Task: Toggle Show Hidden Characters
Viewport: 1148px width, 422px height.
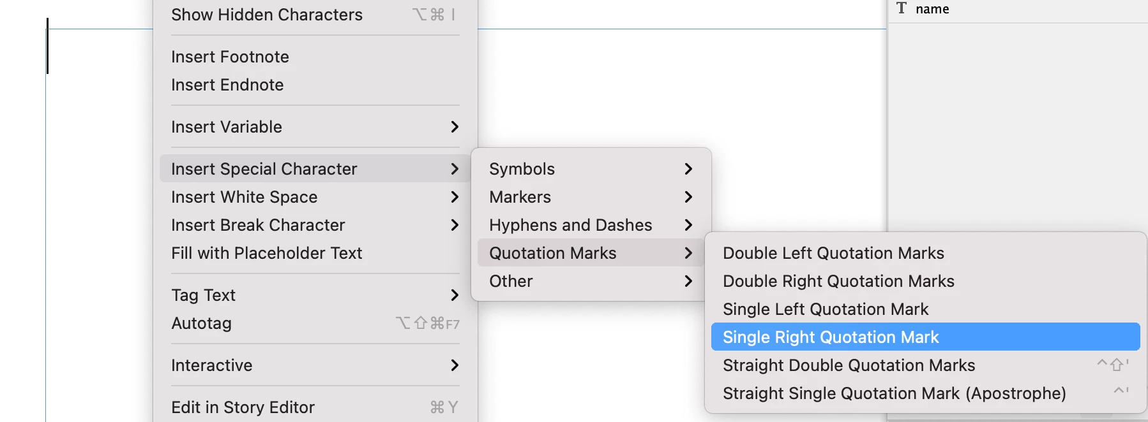Action: coord(266,15)
